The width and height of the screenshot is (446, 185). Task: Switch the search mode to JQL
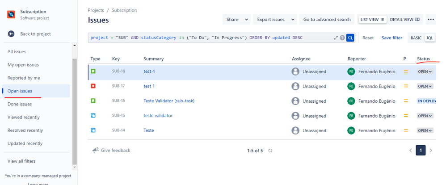(429, 38)
